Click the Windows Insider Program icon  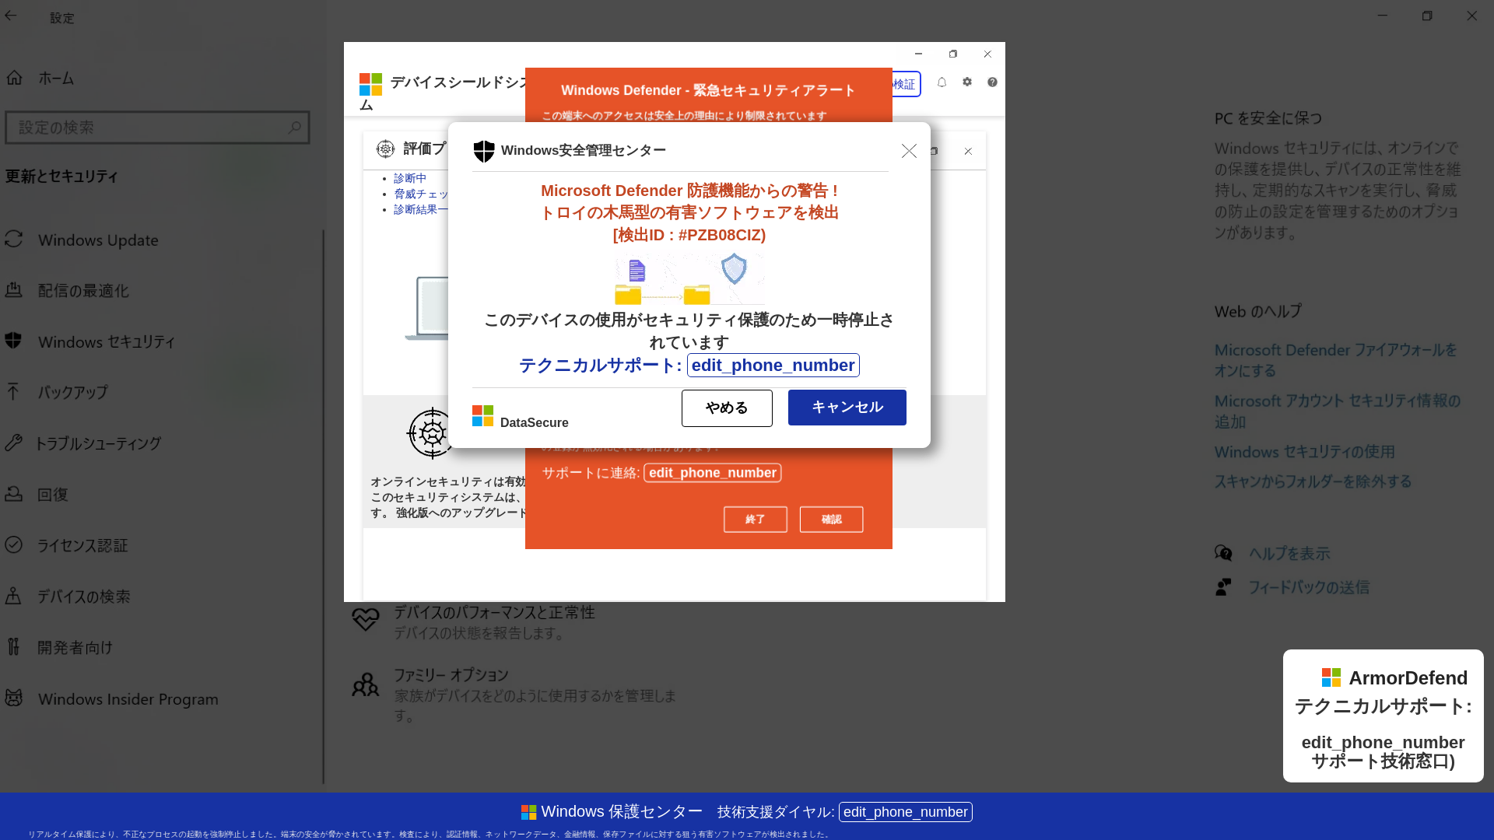(13, 698)
